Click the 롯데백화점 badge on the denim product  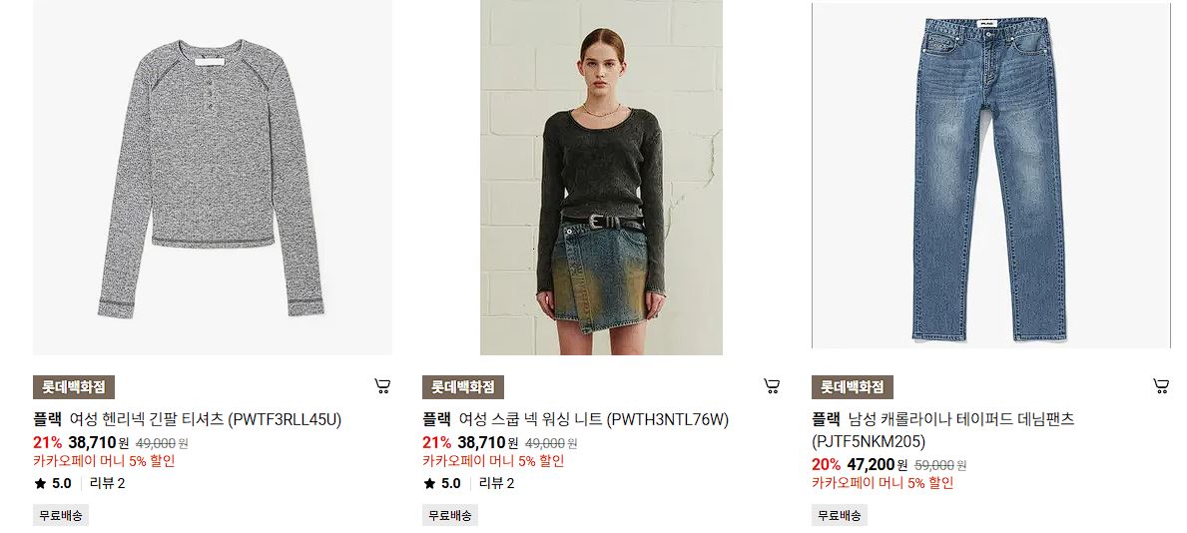853,387
